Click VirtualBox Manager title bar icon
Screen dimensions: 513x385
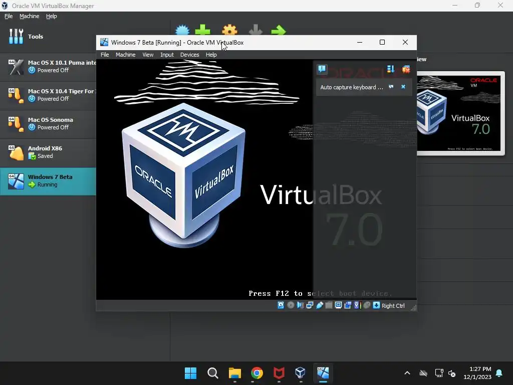(x=5, y=6)
